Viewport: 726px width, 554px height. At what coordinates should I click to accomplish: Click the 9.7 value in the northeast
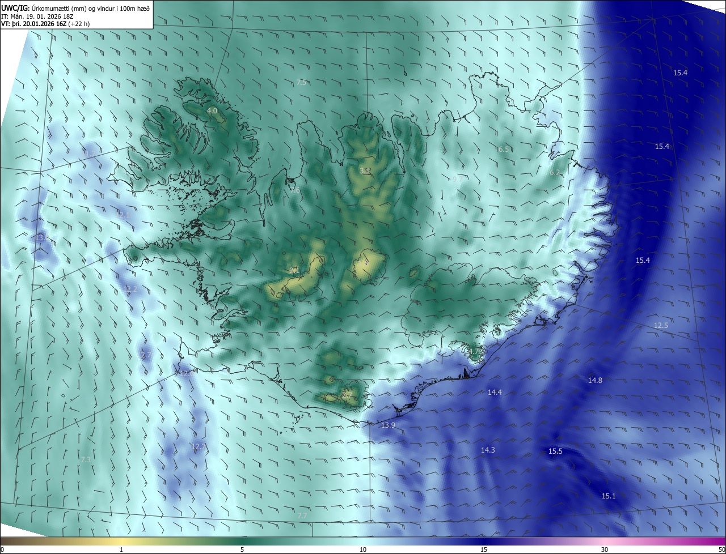[x=457, y=180]
